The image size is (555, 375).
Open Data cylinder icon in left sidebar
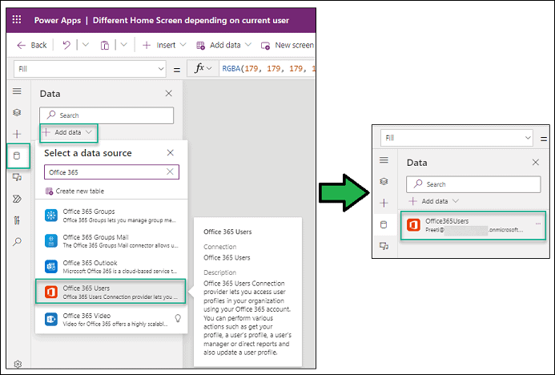click(17, 155)
